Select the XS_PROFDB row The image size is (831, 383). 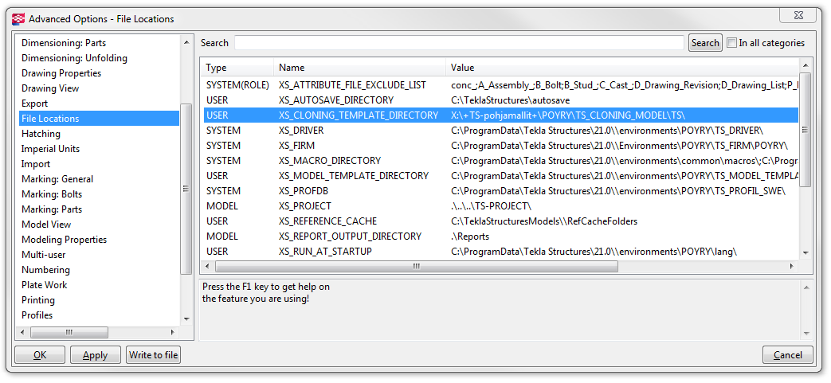500,190
